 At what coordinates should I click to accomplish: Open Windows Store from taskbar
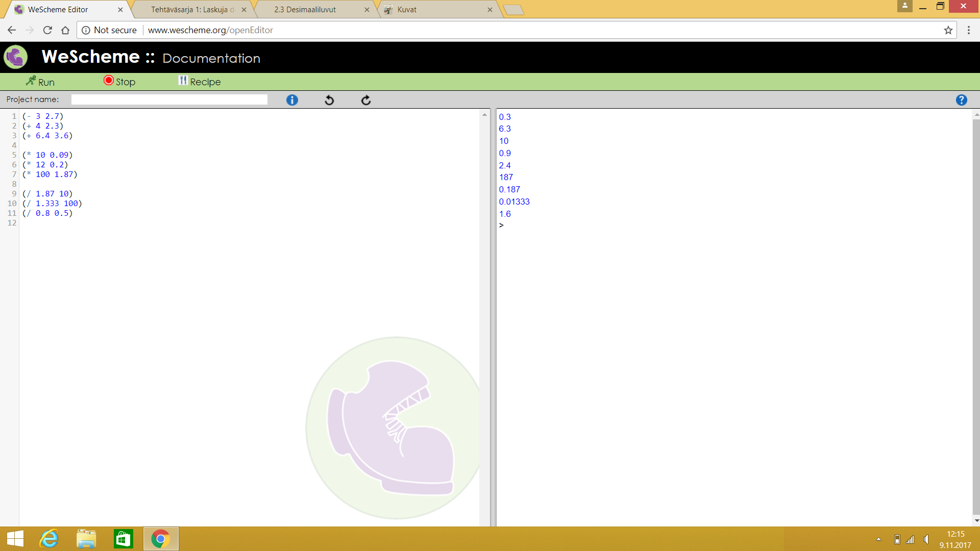coord(123,539)
